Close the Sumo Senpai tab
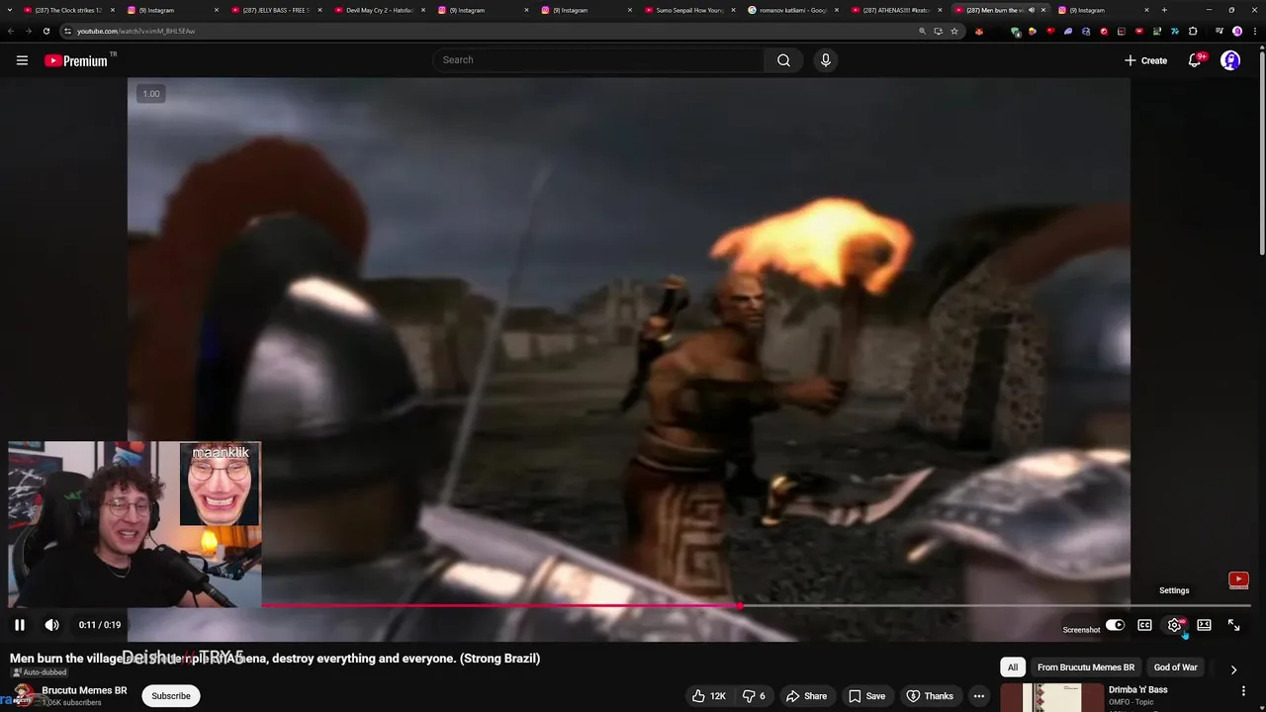This screenshot has width=1266, height=712. [733, 10]
